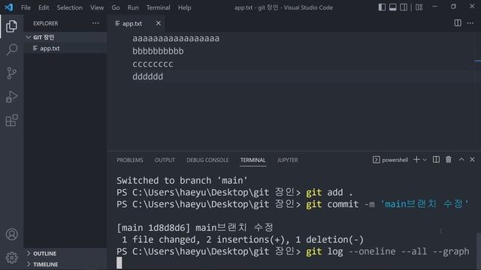Open the Run menu
The width and height of the screenshot is (481, 270).
click(x=133, y=7)
